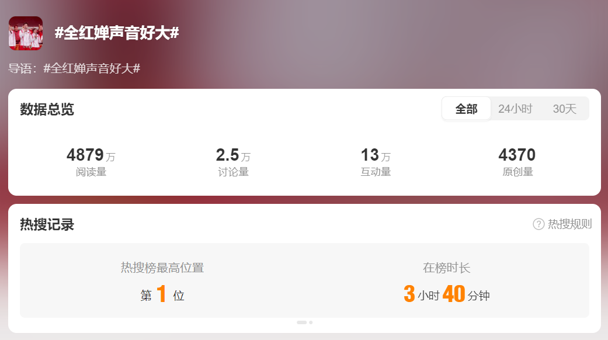This screenshot has width=608, height=340.
Task: Click the 3小时40分钟 duration value
Action: (x=447, y=294)
